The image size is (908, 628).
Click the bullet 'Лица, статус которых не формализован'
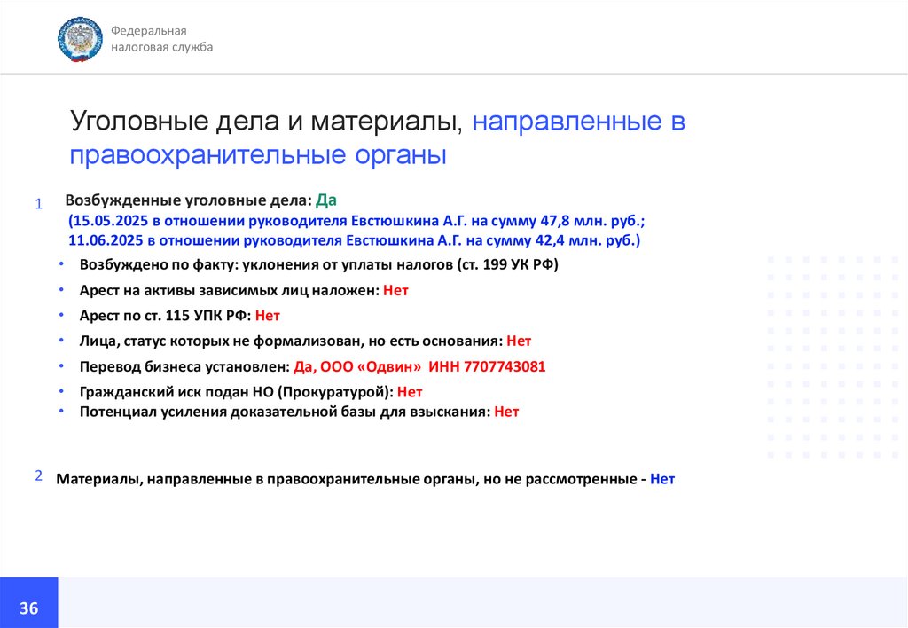305,341
